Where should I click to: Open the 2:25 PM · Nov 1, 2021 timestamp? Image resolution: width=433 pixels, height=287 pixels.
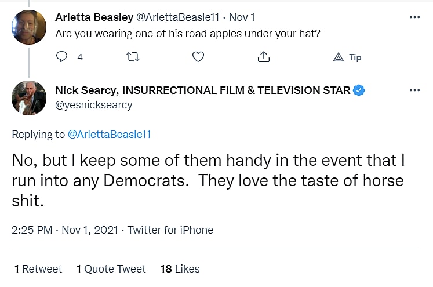click(x=64, y=230)
